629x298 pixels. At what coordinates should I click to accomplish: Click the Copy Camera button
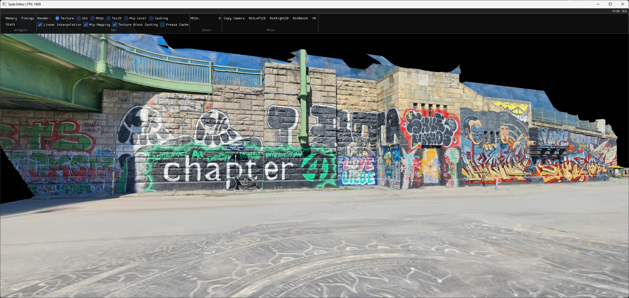pyautogui.click(x=234, y=18)
